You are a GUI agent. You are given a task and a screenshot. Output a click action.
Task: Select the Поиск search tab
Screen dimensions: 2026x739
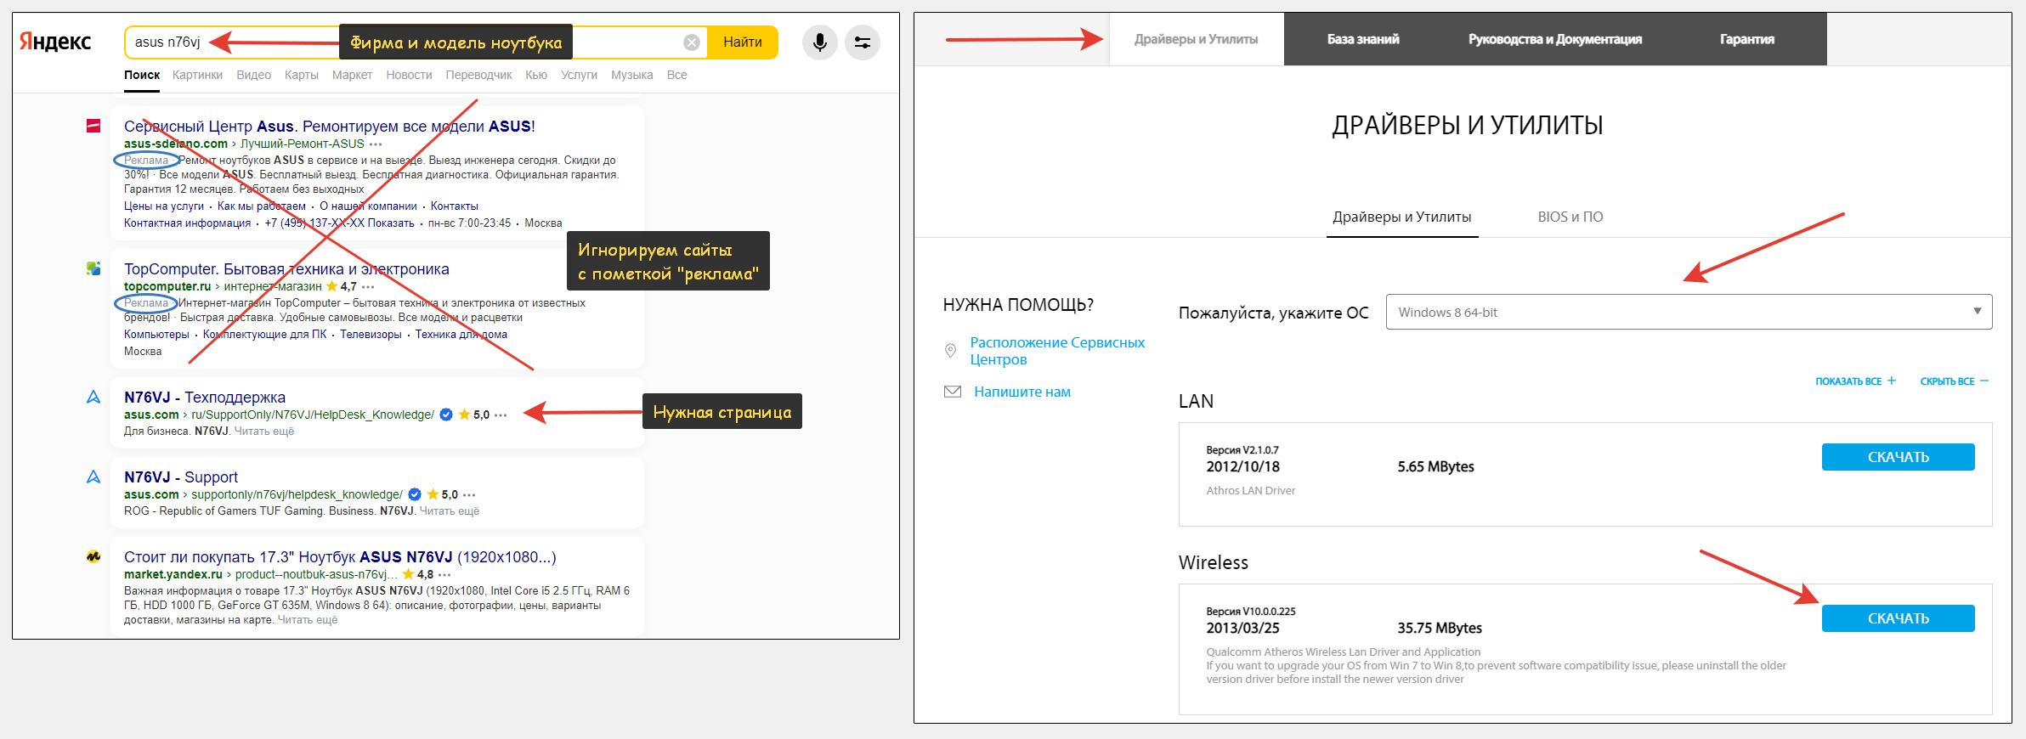(x=142, y=75)
